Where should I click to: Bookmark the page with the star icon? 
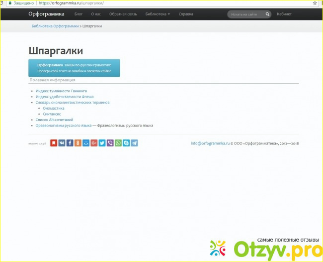[x=315, y=3]
